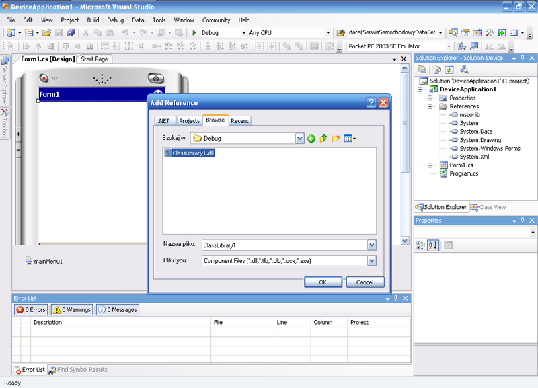Sort properties alphabetically in Properties panel
The height and width of the screenshot is (388, 538).
coord(433,245)
